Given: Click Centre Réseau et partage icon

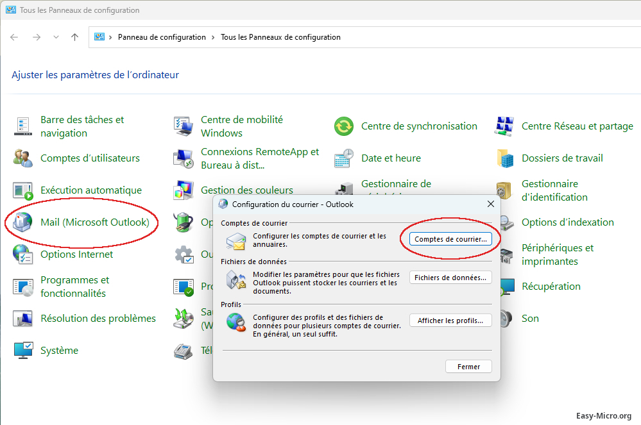Looking at the screenshot, I should [x=504, y=126].
